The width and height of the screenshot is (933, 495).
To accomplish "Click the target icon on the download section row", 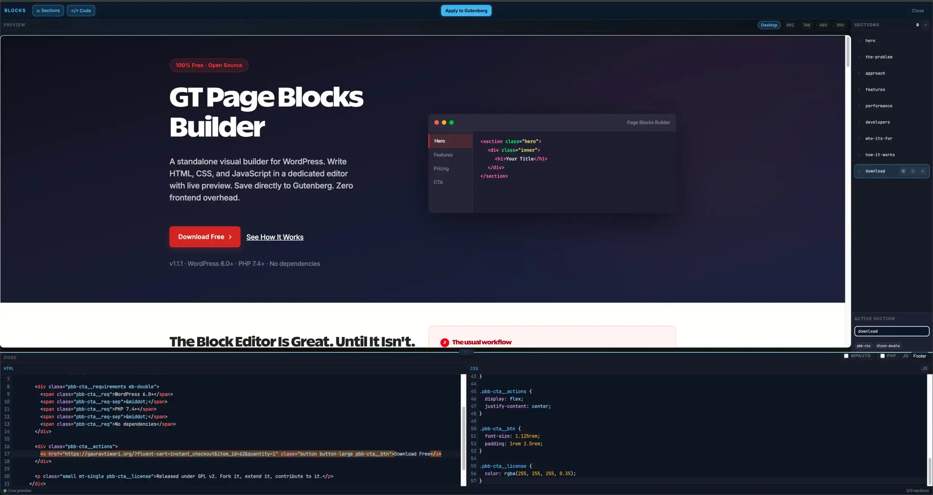I will 903,171.
